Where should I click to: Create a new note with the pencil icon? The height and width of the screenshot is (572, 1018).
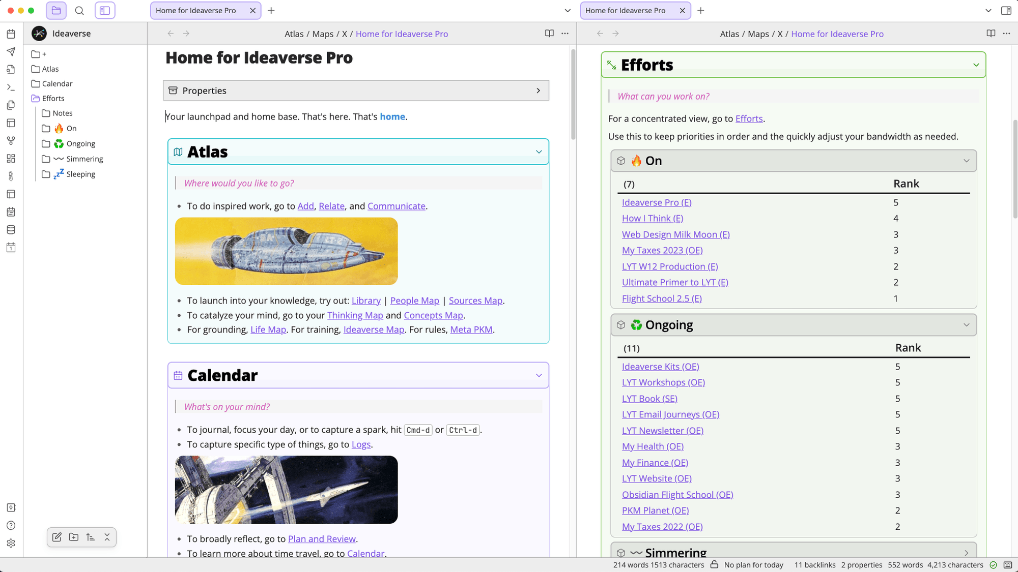(56, 537)
